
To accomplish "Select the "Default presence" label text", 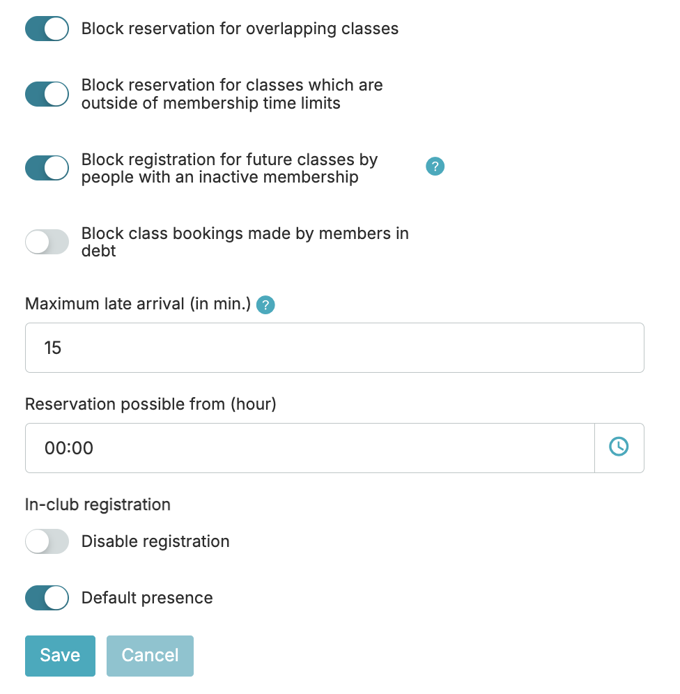I will tap(147, 598).
